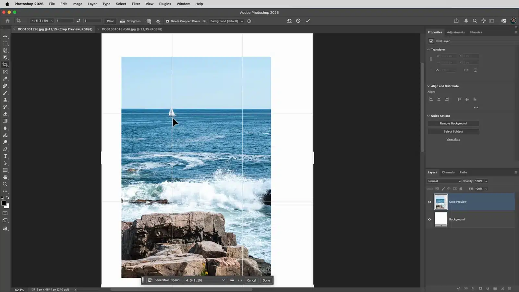Select the Hand tool
The height and width of the screenshot is (292, 519).
[x=5, y=177]
